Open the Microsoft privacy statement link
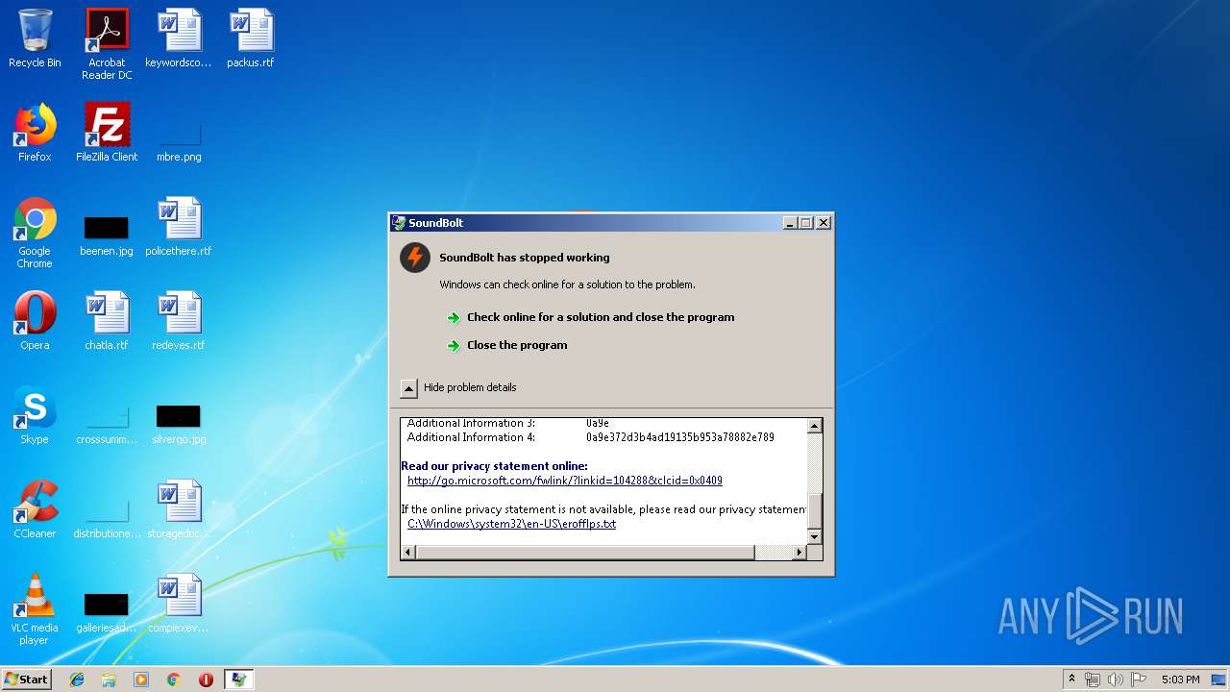1230x692 pixels. (x=565, y=481)
